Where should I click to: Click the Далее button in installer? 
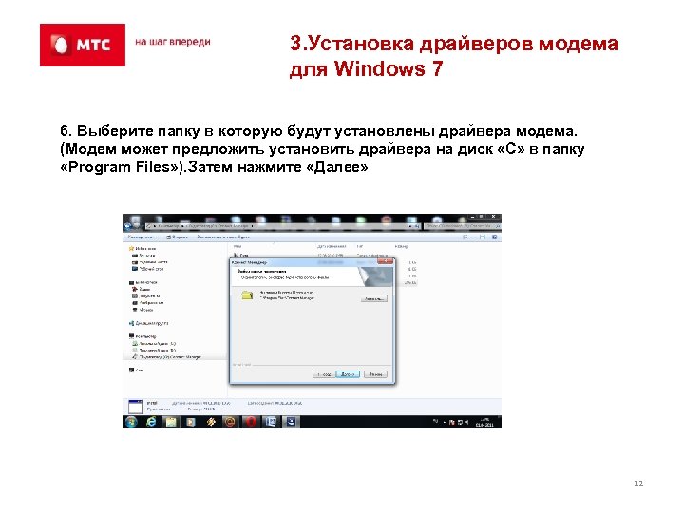(348, 374)
